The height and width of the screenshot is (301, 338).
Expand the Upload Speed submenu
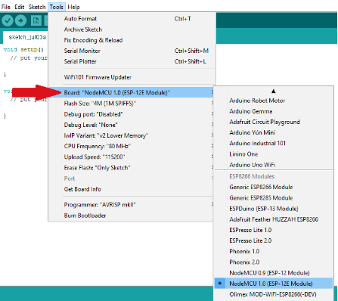click(132, 157)
